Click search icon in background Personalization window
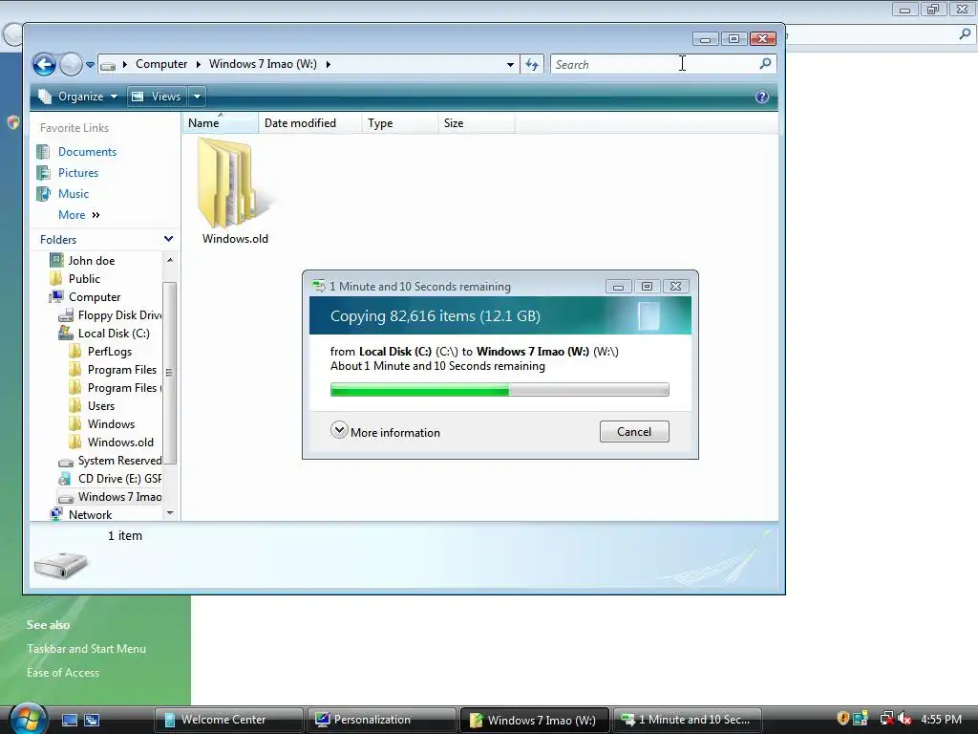The height and width of the screenshot is (734, 978). [x=965, y=34]
